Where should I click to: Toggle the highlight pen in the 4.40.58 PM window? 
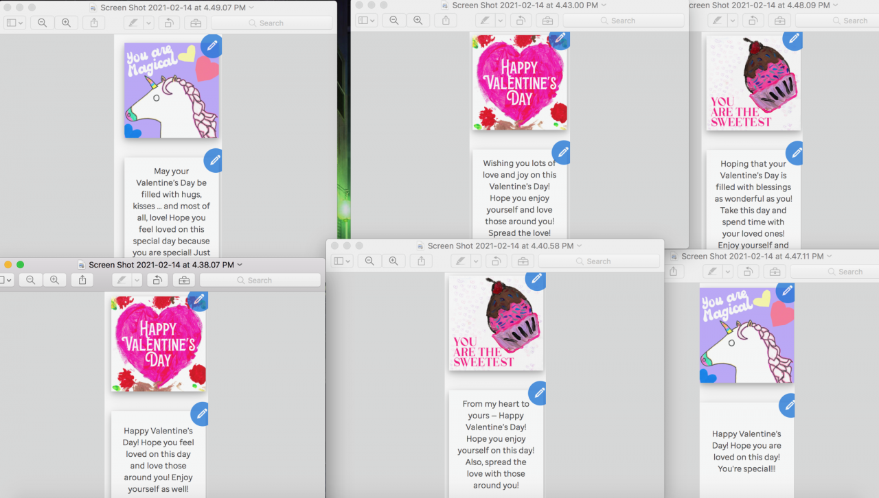click(461, 261)
